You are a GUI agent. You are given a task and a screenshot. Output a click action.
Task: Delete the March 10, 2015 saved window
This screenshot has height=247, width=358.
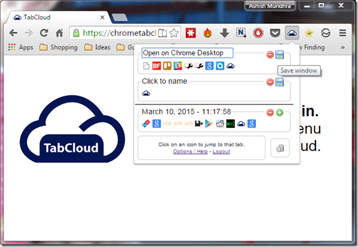[270, 112]
